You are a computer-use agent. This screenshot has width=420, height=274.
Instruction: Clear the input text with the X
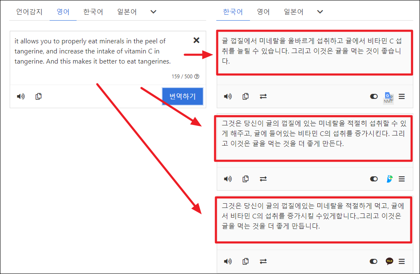tap(196, 40)
